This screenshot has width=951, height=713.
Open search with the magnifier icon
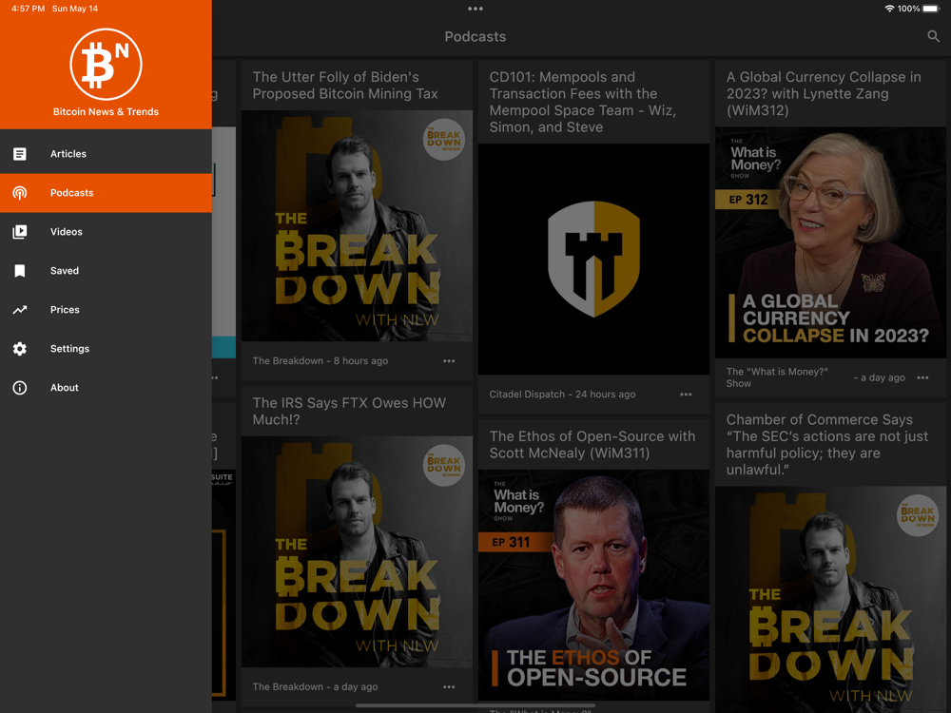tap(934, 36)
